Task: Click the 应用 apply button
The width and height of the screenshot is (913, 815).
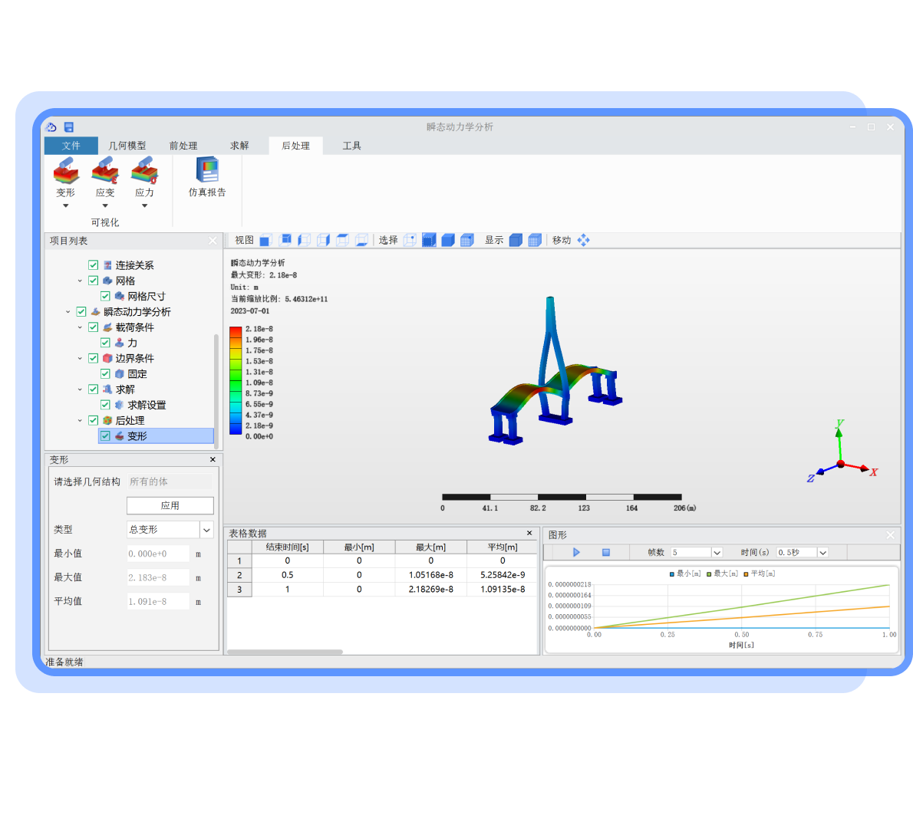Action: (x=170, y=505)
